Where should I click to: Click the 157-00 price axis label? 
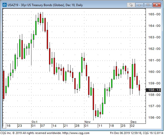[154, 106]
